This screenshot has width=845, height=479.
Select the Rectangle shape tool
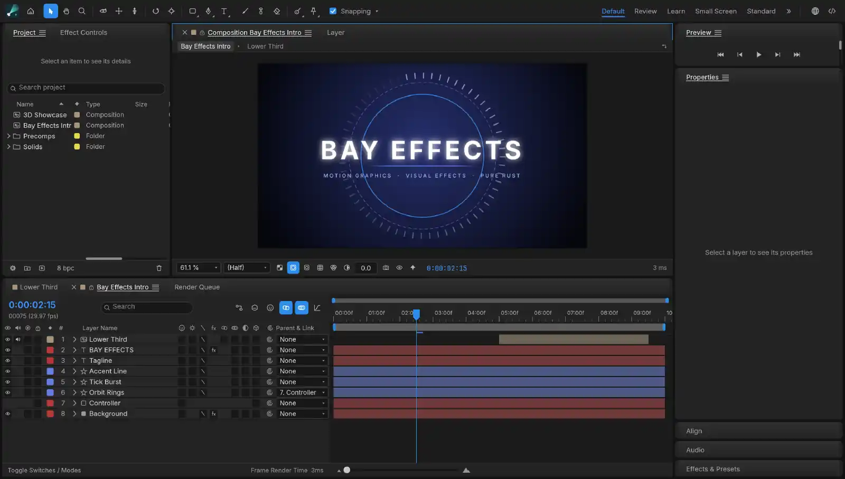(193, 11)
